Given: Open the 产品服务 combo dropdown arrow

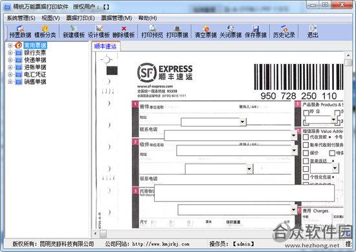Looking at the screenshot, I should click(333, 120).
